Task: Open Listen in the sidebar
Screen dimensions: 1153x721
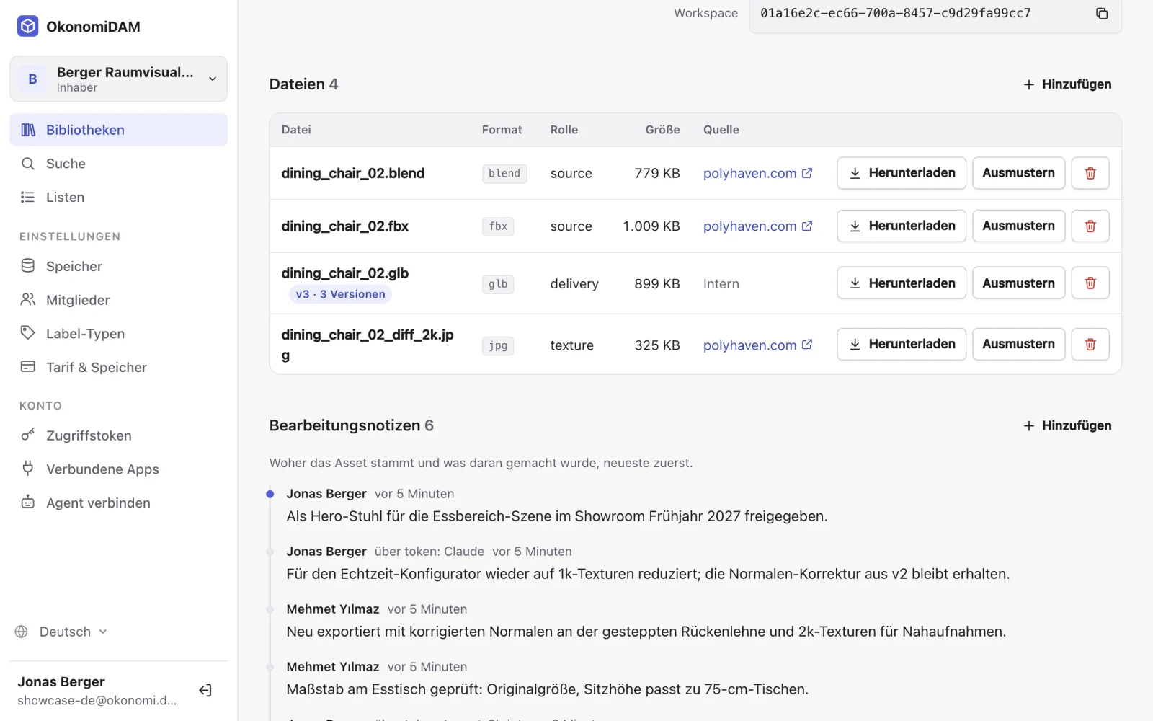Action: click(x=118, y=197)
